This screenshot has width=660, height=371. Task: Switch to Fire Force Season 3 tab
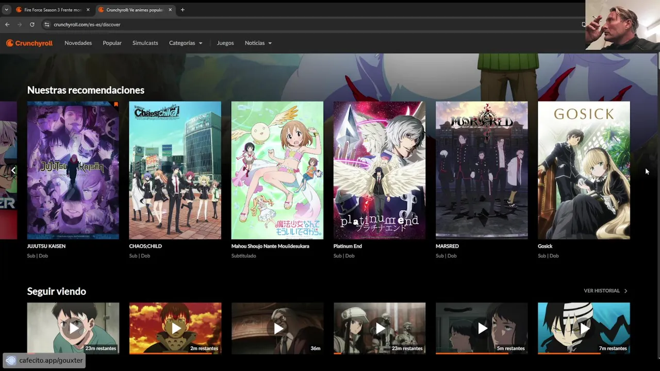pyautogui.click(x=52, y=10)
